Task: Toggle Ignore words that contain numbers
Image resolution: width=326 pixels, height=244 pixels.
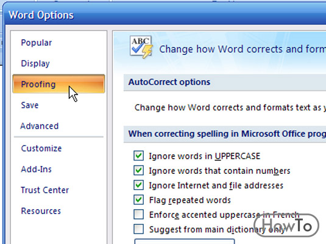Action: pos(139,171)
